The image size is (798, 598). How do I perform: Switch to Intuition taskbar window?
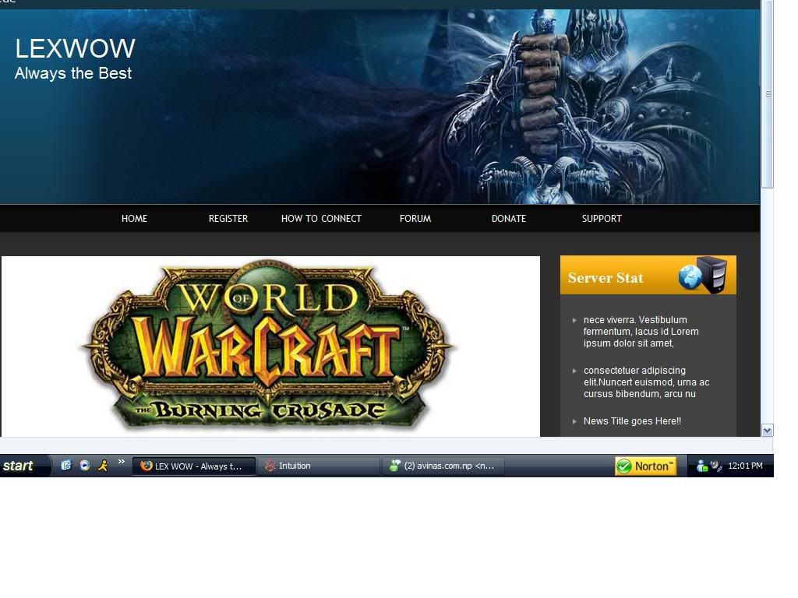(319, 466)
